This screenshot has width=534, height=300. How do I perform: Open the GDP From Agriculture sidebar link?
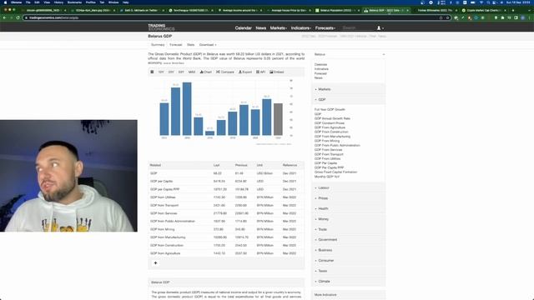point(330,127)
